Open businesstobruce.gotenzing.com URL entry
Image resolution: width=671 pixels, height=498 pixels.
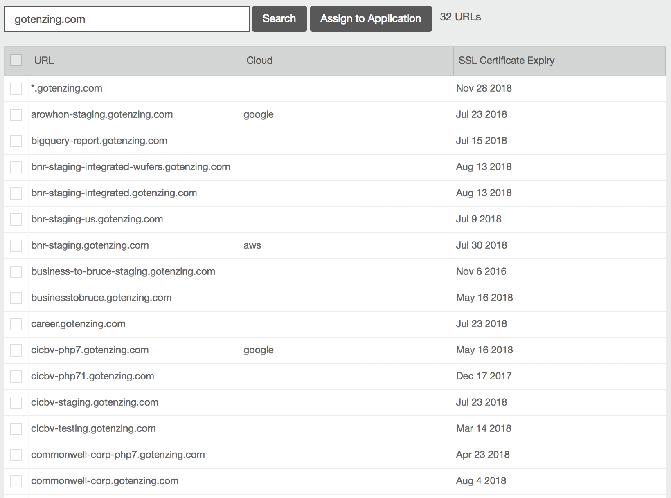pyautogui.click(x=101, y=298)
